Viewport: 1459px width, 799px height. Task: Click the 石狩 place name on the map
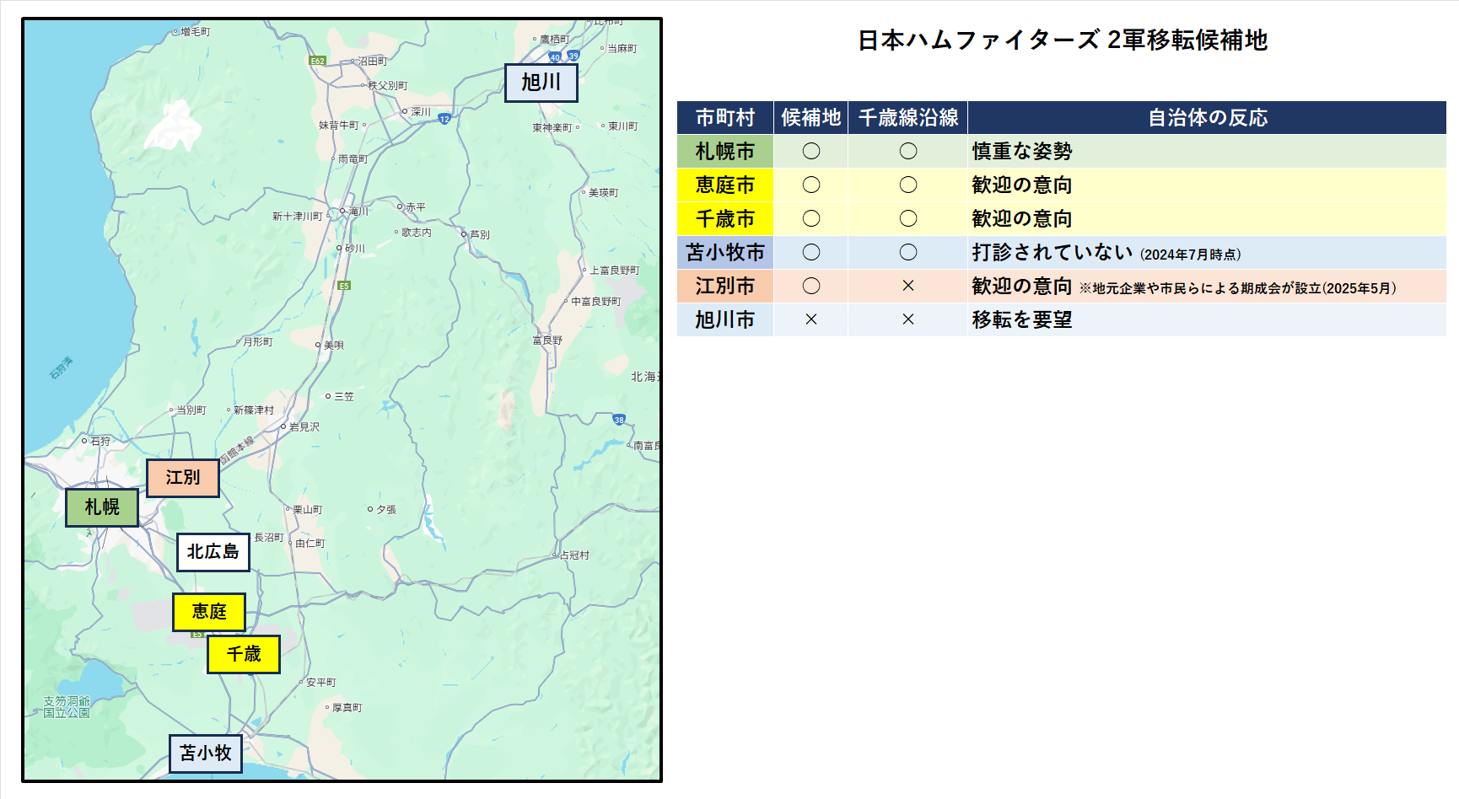[100, 442]
